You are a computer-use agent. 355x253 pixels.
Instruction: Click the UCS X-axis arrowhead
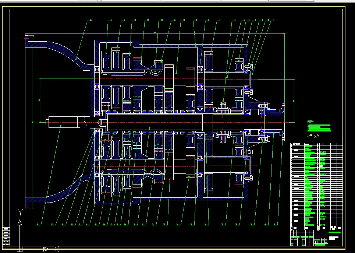tap(46, 249)
